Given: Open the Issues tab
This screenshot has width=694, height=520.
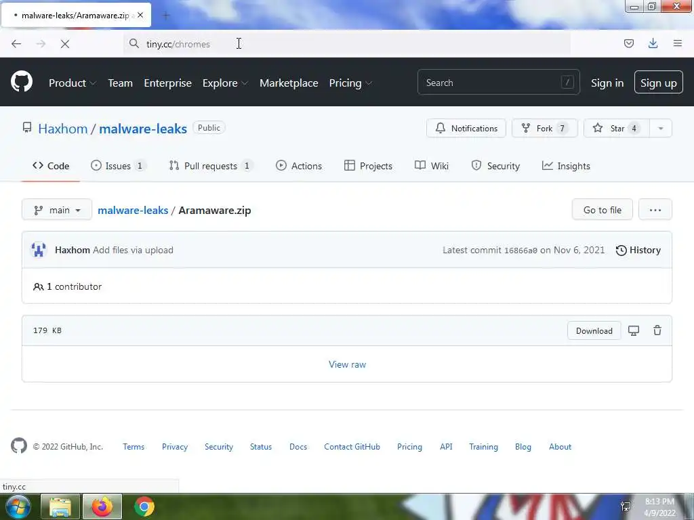Looking at the screenshot, I should pyautogui.click(x=119, y=166).
